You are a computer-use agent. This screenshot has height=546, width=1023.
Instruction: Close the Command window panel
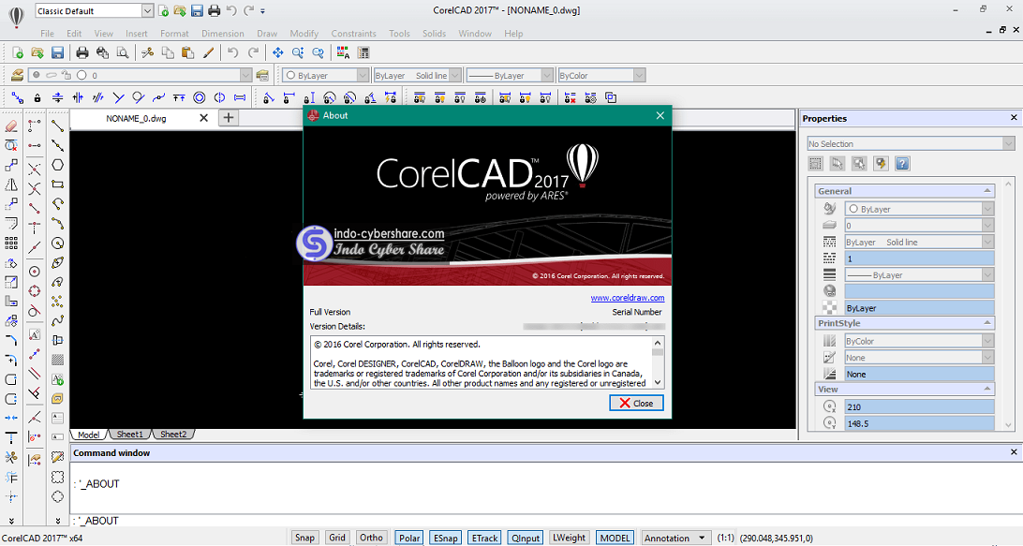tap(1014, 452)
